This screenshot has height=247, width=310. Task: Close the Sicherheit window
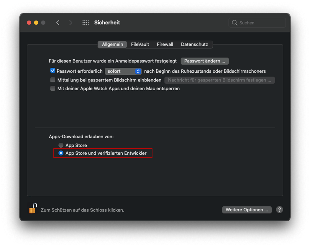[29, 23]
